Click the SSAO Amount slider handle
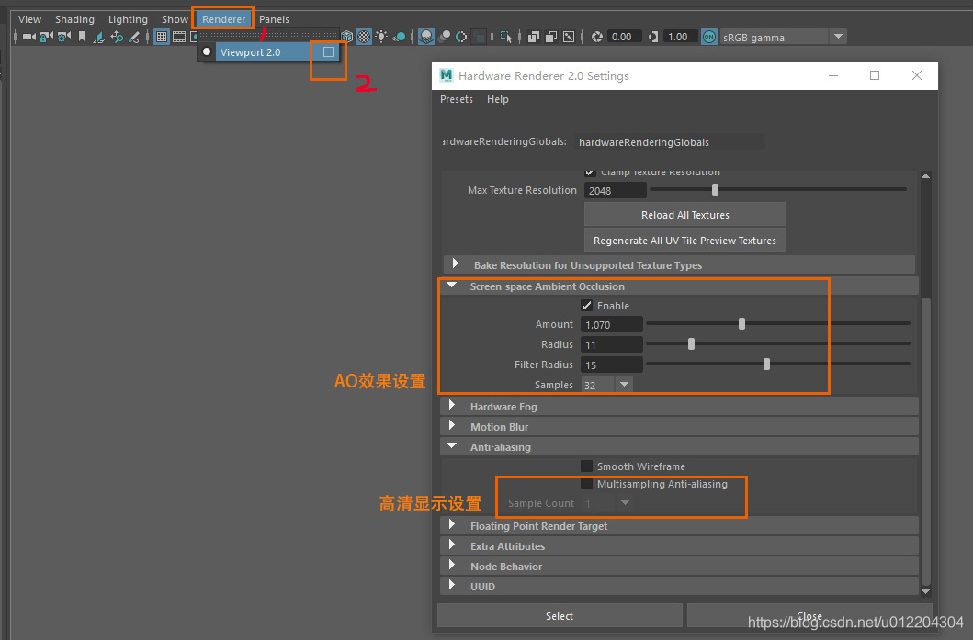 (741, 323)
